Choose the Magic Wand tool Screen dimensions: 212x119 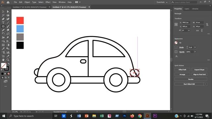[3, 16]
